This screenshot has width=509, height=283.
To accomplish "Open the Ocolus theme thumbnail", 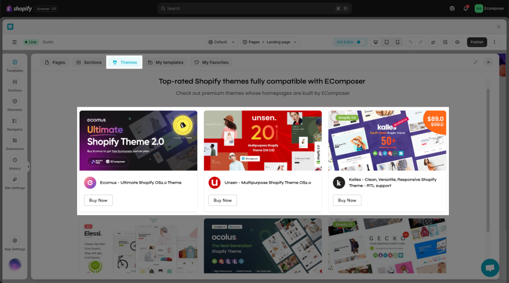I will click(x=262, y=246).
